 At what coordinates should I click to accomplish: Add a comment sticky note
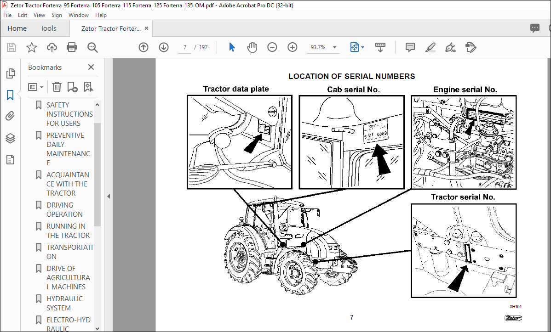(x=410, y=47)
